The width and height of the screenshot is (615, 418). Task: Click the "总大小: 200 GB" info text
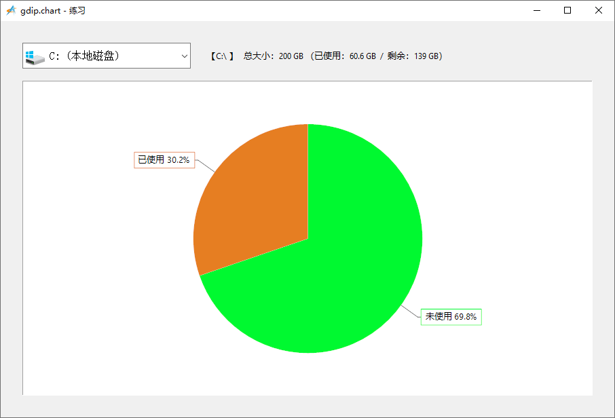tap(274, 56)
